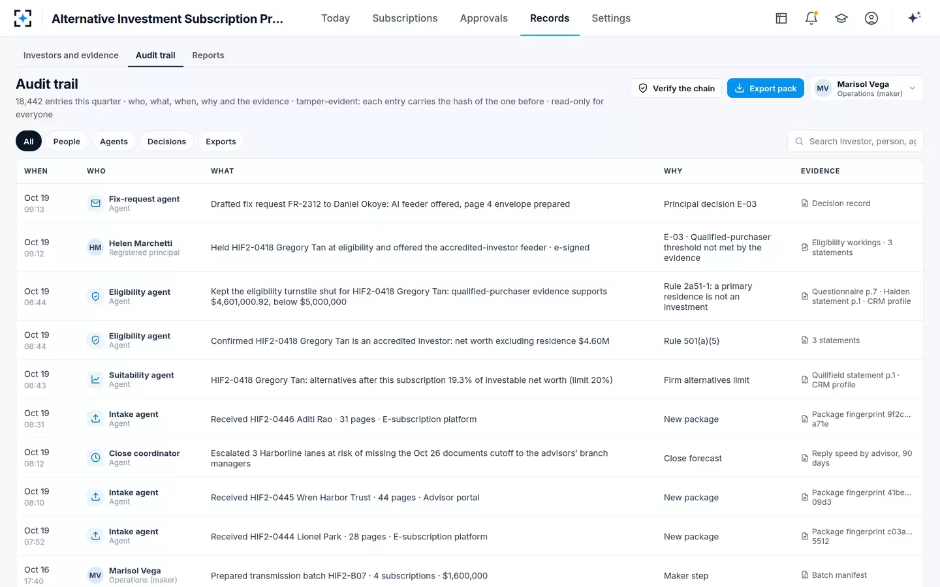Click the Export pack button
This screenshot has height=587, width=940.
(x=766, y=89)
